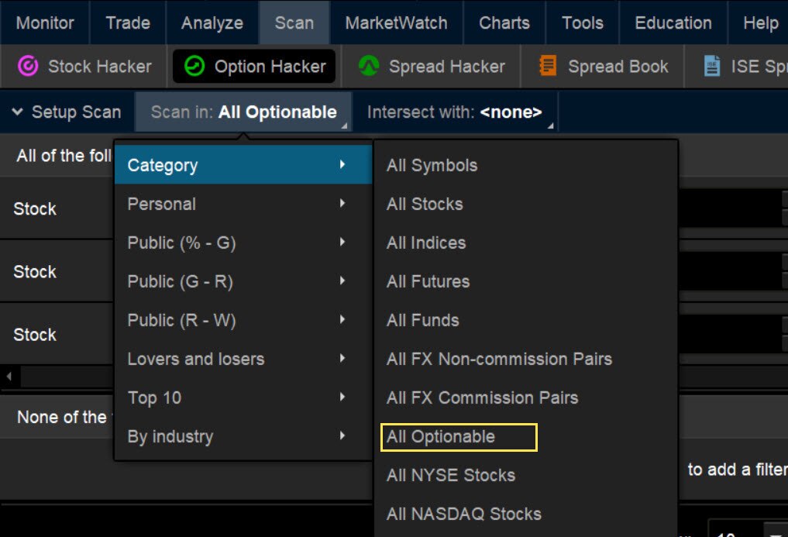Switch to the Education tab
The width and height of the screenshot is (788, 537).
673,22
